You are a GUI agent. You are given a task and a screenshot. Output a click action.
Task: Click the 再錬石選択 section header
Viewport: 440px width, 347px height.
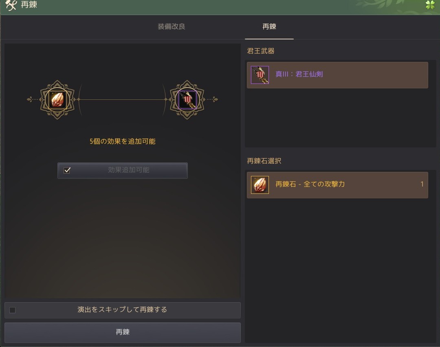pyautogui.click(x=264, y=161)
